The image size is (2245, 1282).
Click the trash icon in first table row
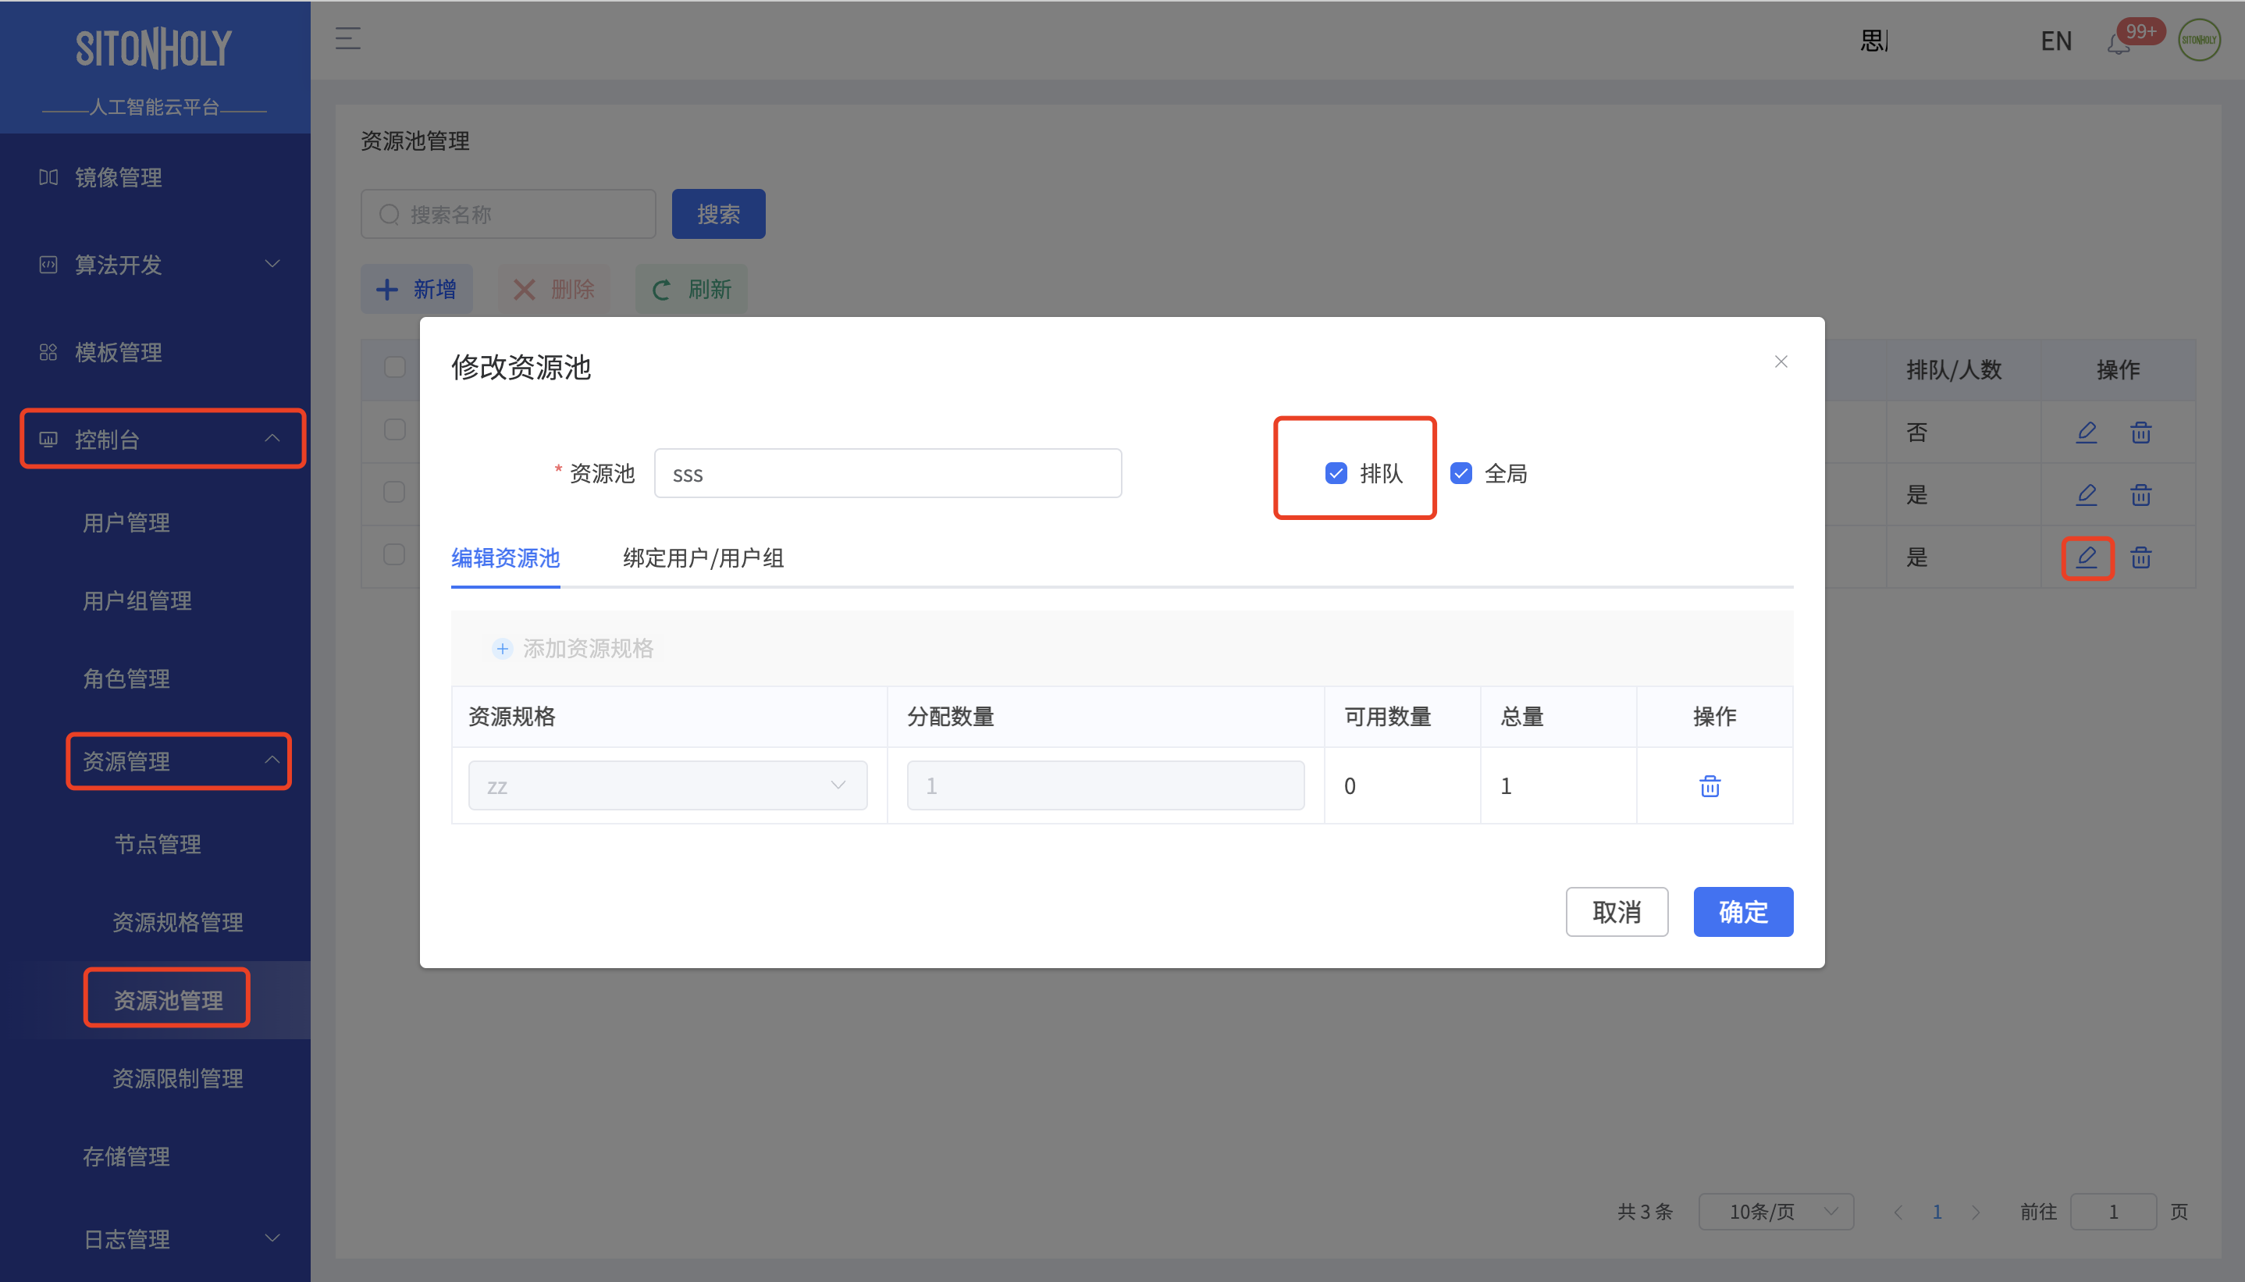coord(2140,433)
